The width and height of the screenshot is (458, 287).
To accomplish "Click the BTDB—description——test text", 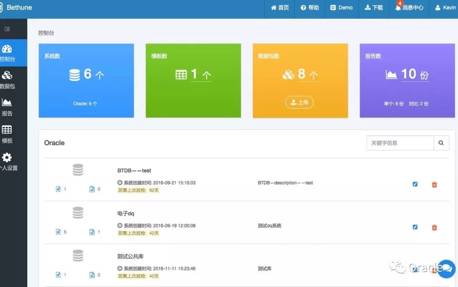I will tap(285, 183).
